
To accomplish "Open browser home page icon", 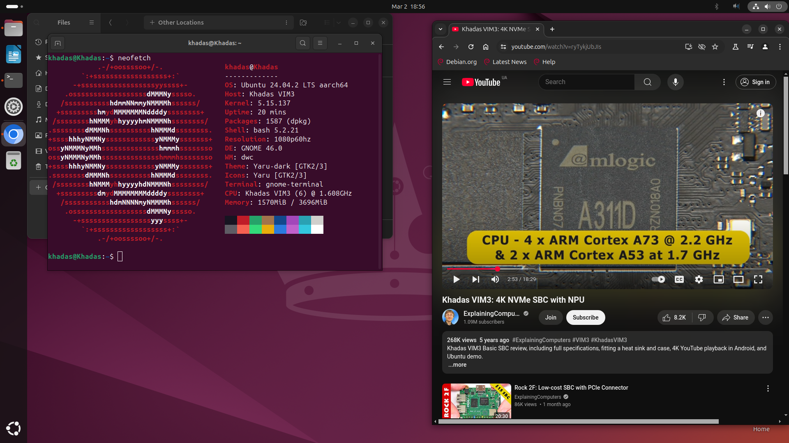I will [x=486, y=47].
